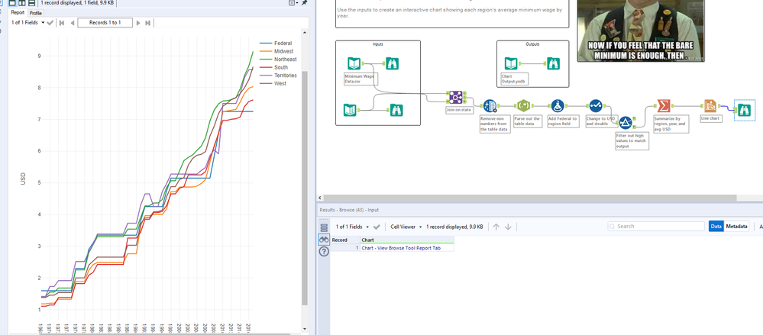Open the Chart - View Browse Tool Report Tab link
Screen dimensions: 763x335
[400, 248]
